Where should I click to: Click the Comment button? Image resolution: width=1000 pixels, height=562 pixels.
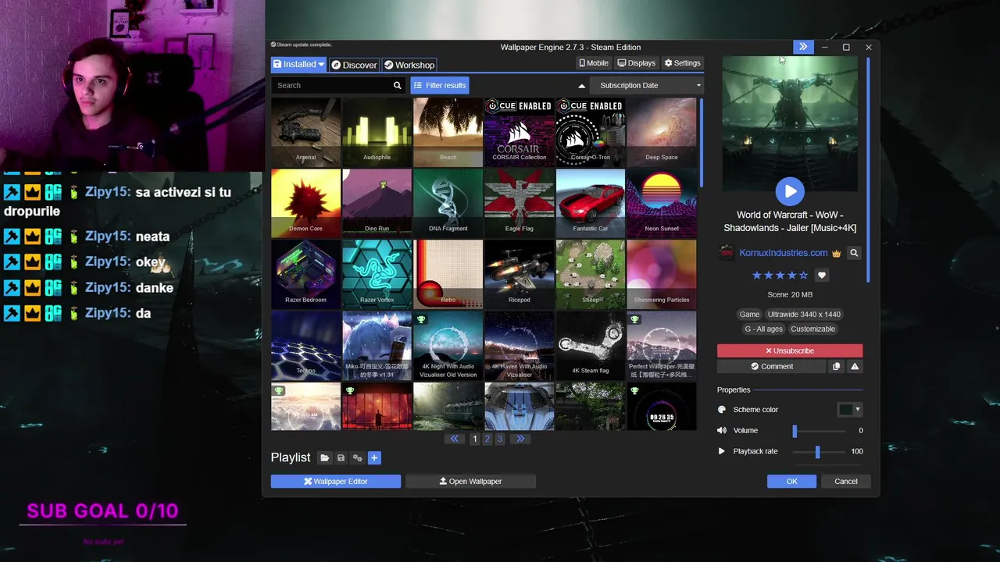pyautogui.click(x=772, y=366)
